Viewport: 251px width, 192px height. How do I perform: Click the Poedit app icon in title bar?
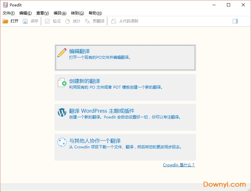[5, 5]
